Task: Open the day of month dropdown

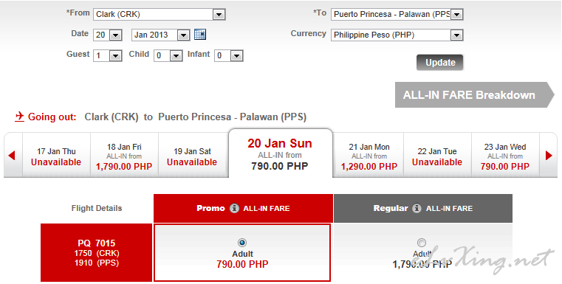Action: point(108,35)
